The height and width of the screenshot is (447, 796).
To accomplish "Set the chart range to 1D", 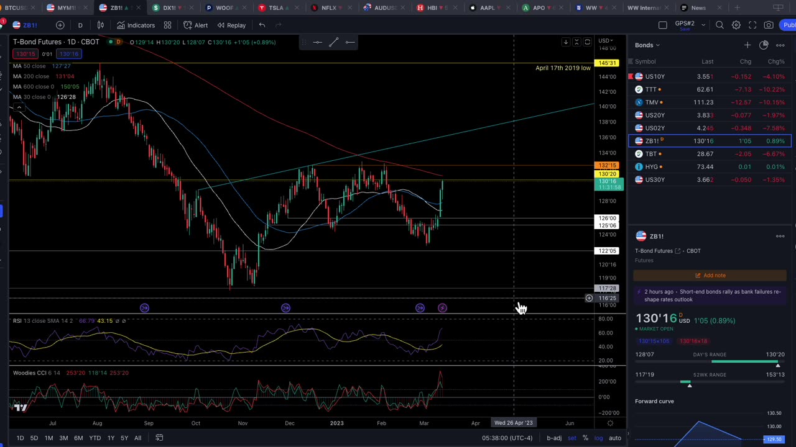I will click(x=20, y=438).
